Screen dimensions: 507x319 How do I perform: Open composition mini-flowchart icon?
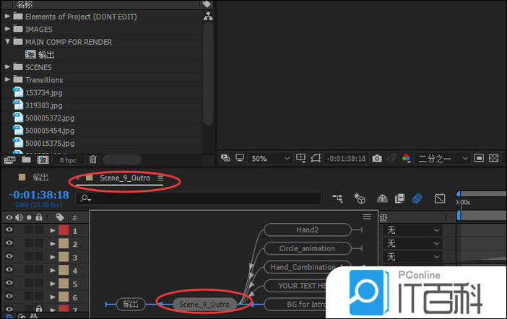(x=337, y=198)
